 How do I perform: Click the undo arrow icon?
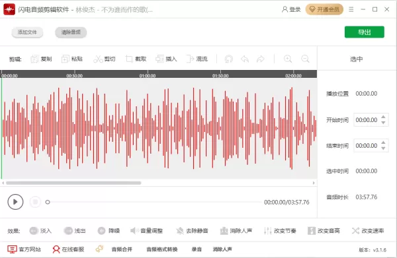tap(245, 59)
